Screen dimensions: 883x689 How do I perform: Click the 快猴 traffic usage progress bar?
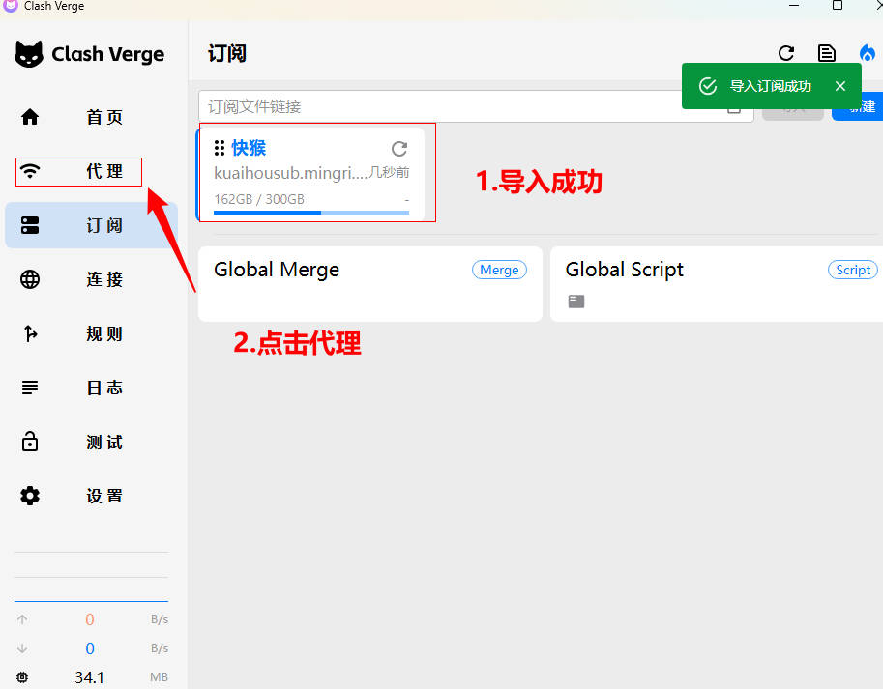point(311,213)
